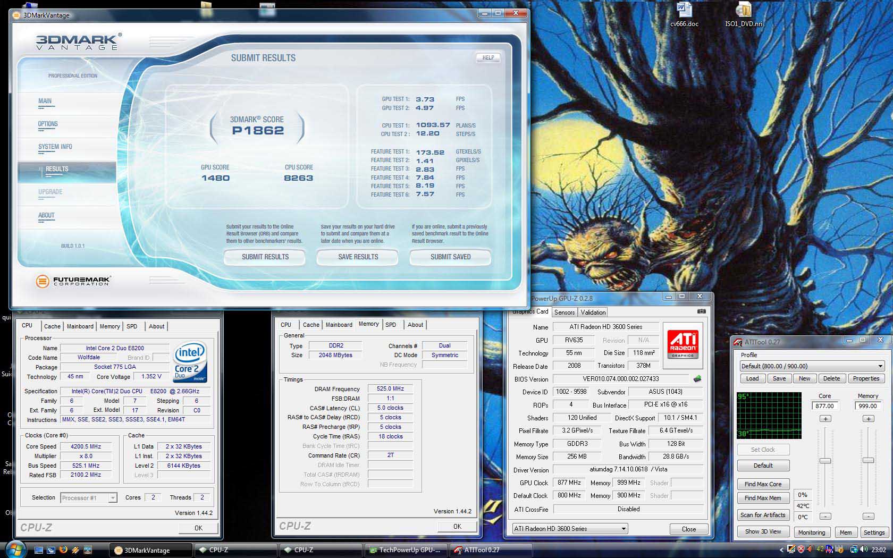Click ATI Radeon Graphics logo in GPU-Z
The image size is (893, 558).
click(683, 345)
